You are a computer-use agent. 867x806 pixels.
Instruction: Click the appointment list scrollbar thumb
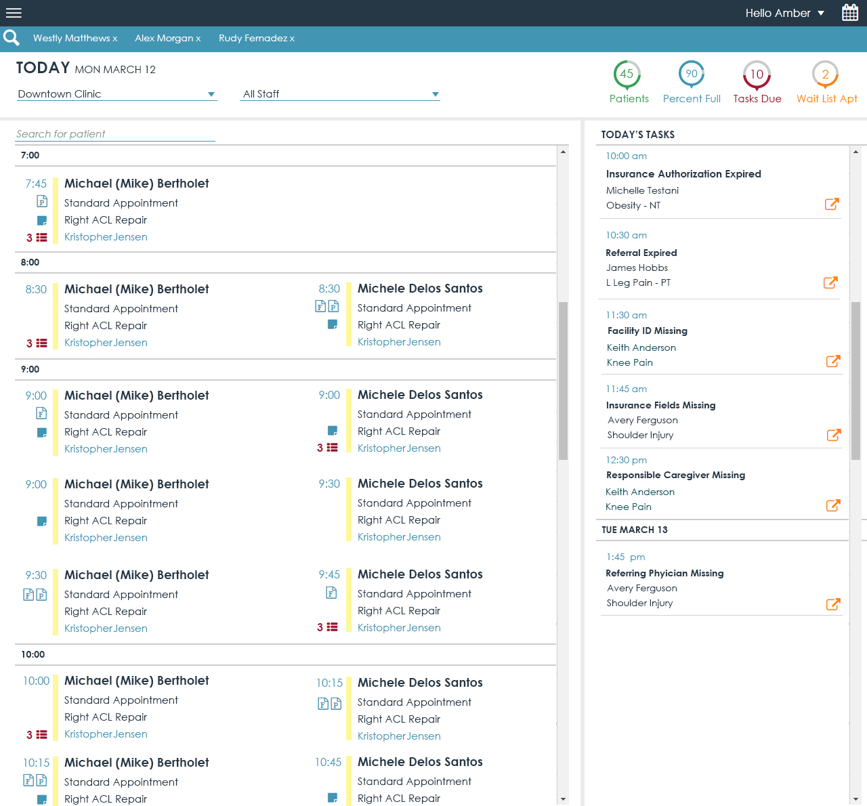[563, 381]
